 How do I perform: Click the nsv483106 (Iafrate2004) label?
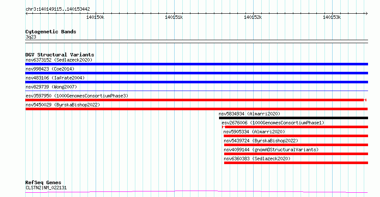click(x=55, y=78)
